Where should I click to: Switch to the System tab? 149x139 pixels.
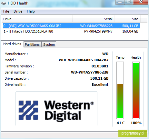click(49, 45)
